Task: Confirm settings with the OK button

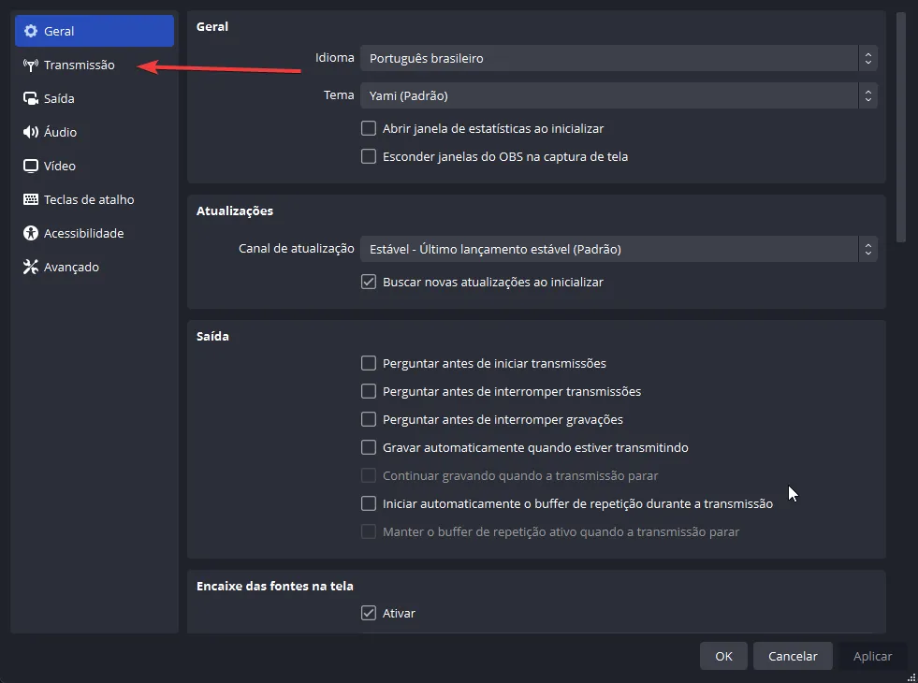Action: pyautogui.click(x=723, y=656)
